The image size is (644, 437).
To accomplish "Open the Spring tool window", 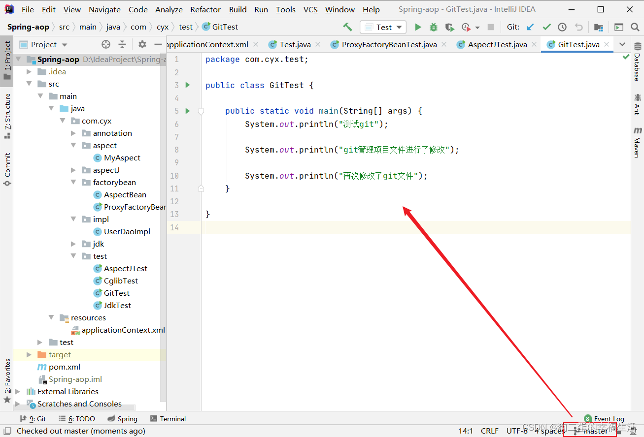I will coord(122,419).
